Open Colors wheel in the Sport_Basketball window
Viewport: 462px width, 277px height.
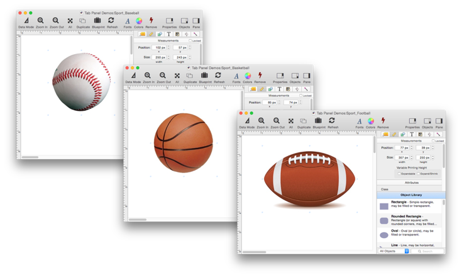click(x=248, y=77)
